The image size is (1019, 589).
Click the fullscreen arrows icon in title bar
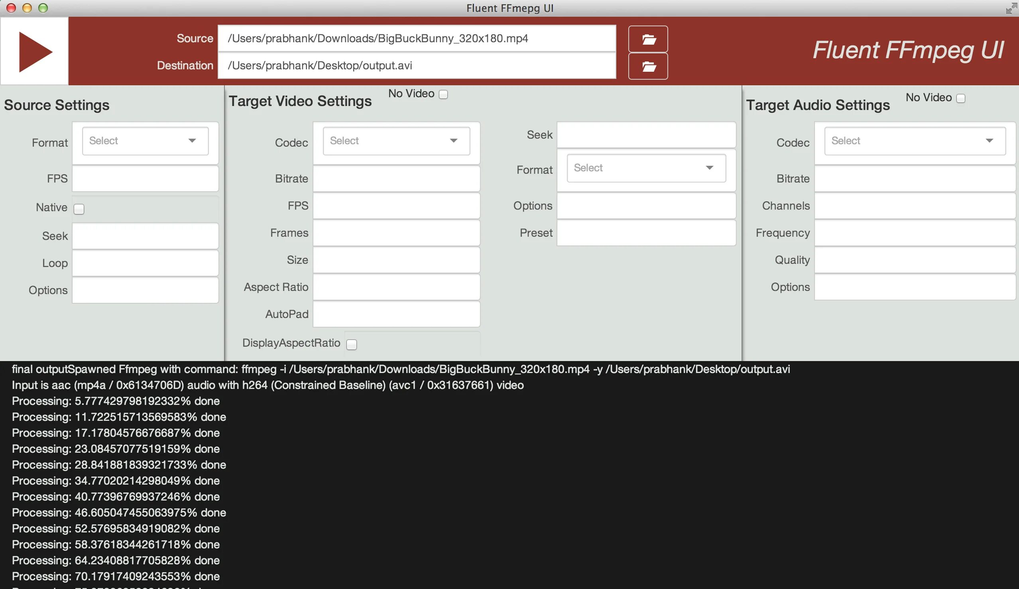click(1010, 8)
